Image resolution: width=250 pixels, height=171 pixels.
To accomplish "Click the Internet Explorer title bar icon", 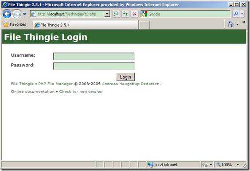I will [x=5, y=4].
